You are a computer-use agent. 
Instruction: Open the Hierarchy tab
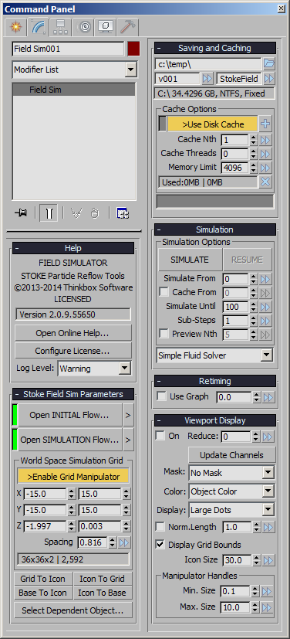[61, 27]
